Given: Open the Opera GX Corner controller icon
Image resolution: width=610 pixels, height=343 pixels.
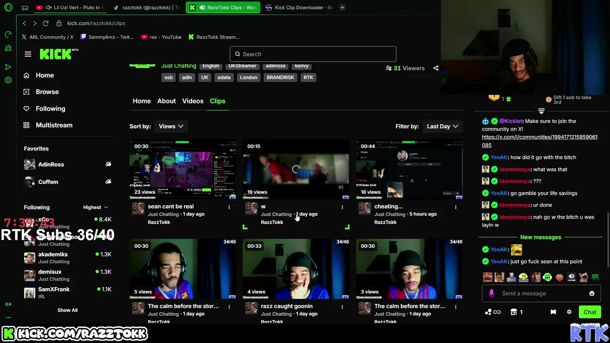Looking at the screenshot, I should (x=25, y=8).
